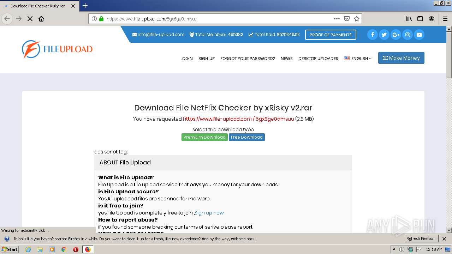
Task: Click the Firefox taskbar button
Action: (x=88, y=249)
